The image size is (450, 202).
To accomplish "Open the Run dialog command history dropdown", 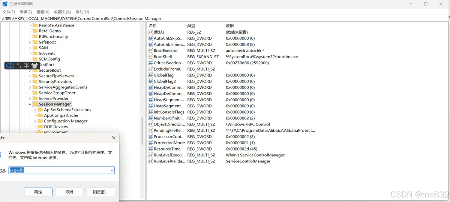I will (112, 170).
